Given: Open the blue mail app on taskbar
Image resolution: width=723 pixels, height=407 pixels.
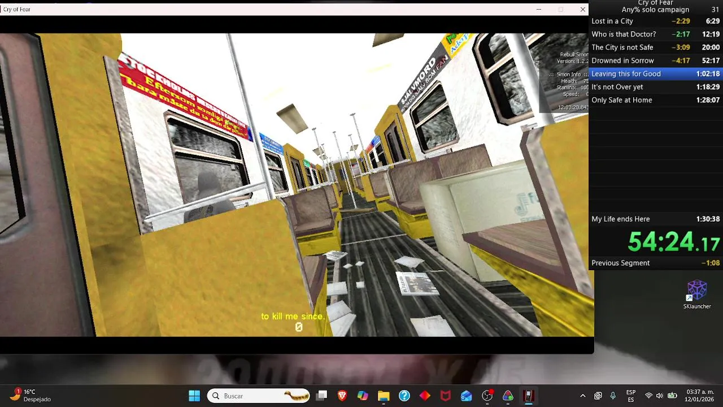Looking at the screenshot, I should click(x=467, y=396).
